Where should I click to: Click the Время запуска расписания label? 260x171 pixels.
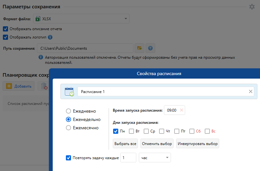point(138,110)
